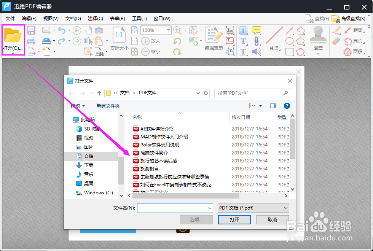The image size is (373, 251).
Task: Click the Print icon in toolbar
Action: pyautogui.click(x=31, y=41)
